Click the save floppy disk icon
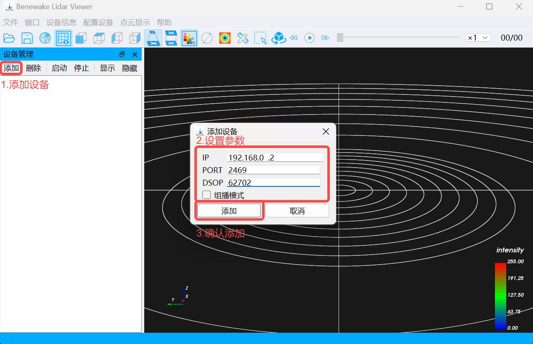533x344 pixels. (x=27, y=38)
